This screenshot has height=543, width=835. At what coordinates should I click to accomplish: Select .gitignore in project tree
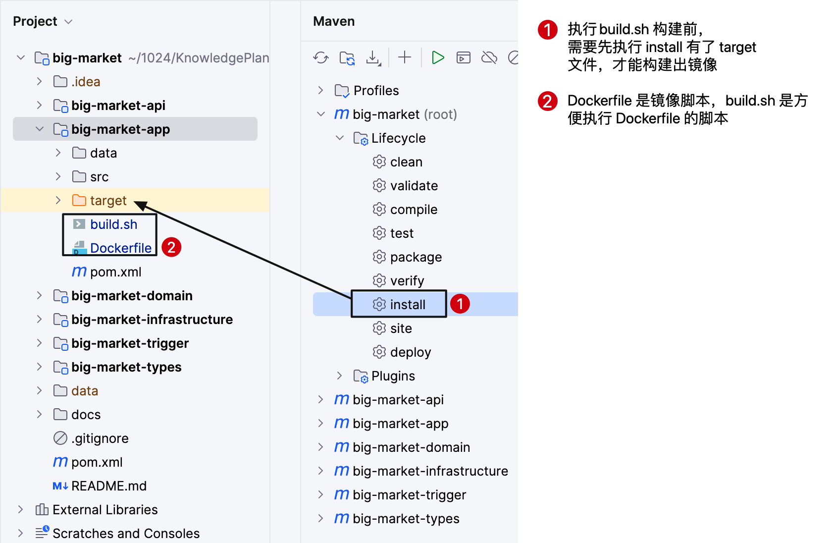(100, 438)
